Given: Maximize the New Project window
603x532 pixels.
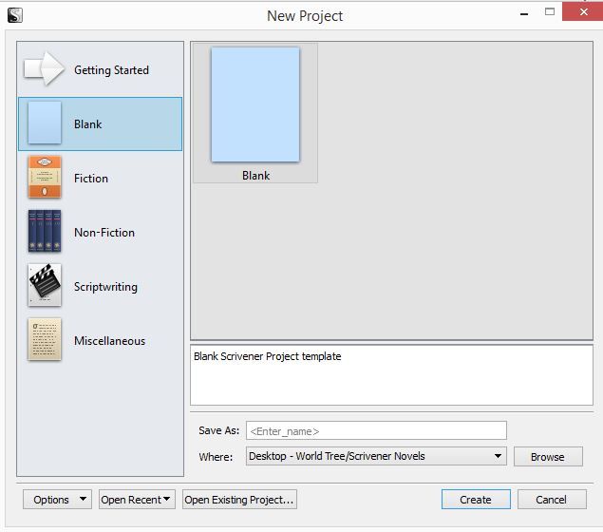Looking at the screenshot, I should point(550,12).
